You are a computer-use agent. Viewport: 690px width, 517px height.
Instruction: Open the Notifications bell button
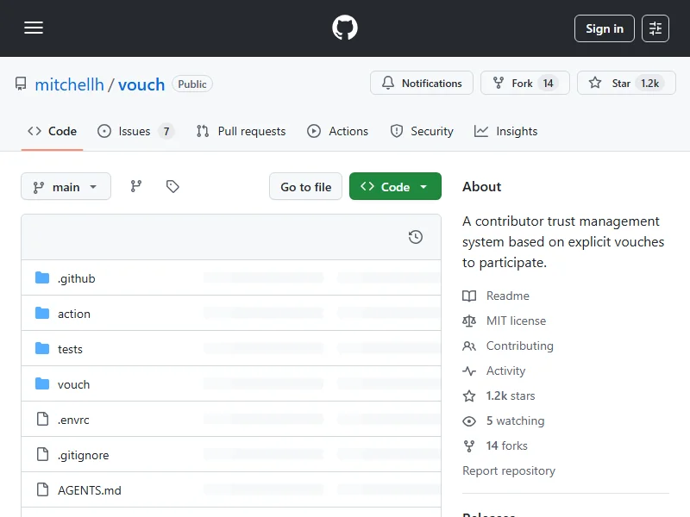pos(422,84)
